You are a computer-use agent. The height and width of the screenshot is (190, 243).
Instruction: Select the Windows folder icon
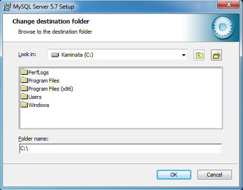tap(24, 105)
